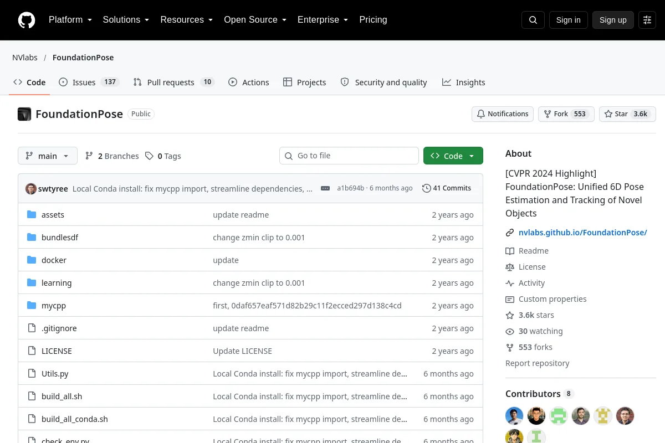Screen dimensions: 665x443
Task: Open the NVlabs organization breadcrumb
Action: (x=24, y=58)
